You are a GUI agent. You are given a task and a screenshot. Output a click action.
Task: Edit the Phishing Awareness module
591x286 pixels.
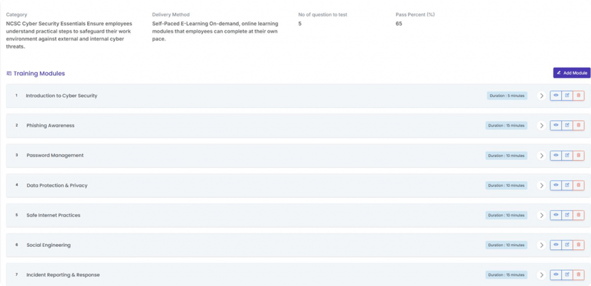pos(567,125)
